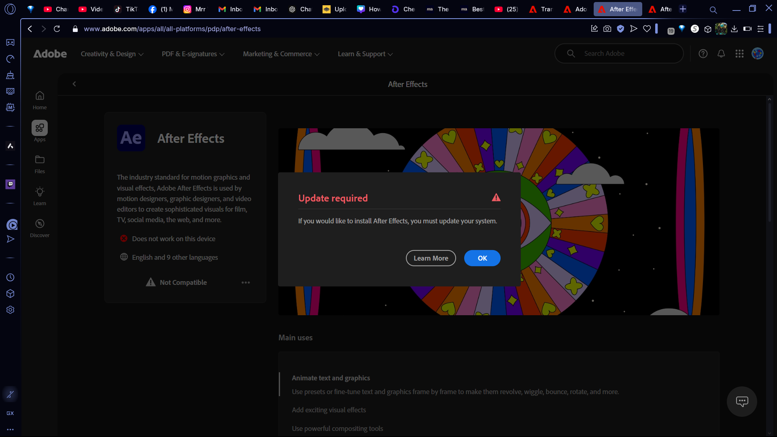777x437 pixels.
Task: Open browsing history clock icon in sidebar
Action: pyautogui.click(x=10, y=278)
